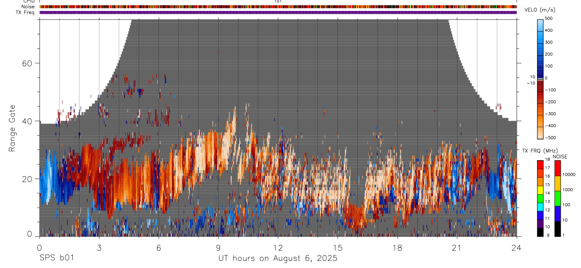Click the "17" label in TX FRQ legend
Viewport: 581px width, 268px height.
[x=547, y=168]
